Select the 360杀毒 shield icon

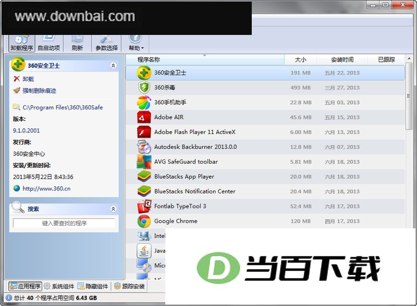coord(144,88)
